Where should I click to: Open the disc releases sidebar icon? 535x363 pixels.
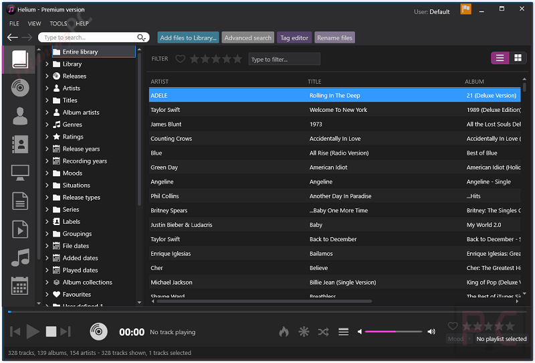click(x=20, y=88)
